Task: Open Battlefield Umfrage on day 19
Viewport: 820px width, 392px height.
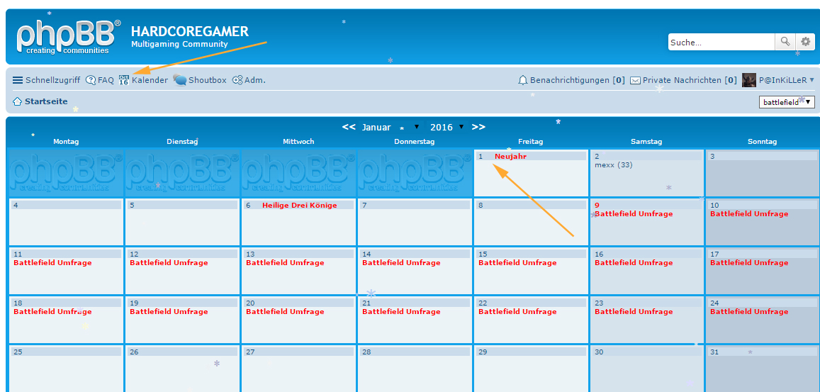Action: pyautogui.click(x=169, y=311)
